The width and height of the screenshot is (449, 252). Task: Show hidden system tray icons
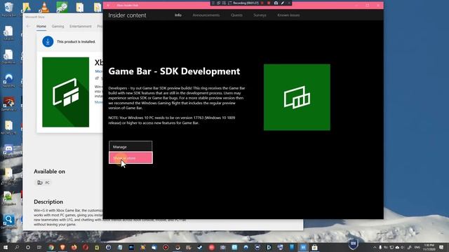coord(374,247)
